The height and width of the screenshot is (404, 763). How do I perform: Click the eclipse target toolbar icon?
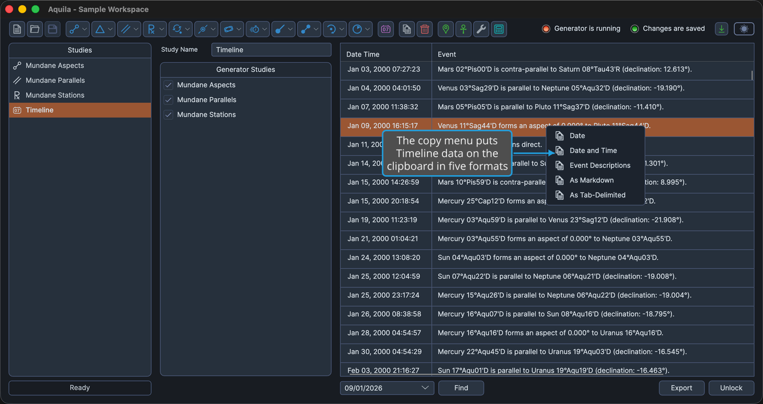pos(202,29)
